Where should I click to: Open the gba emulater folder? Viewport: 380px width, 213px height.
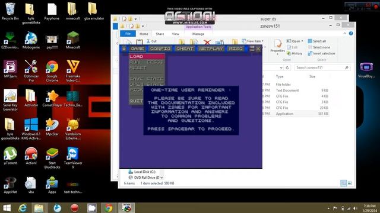[x=94, y=11]
